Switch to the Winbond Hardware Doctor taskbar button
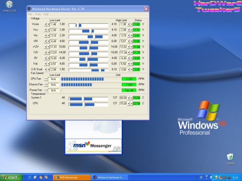242x181 pixels. coord(110,178)
